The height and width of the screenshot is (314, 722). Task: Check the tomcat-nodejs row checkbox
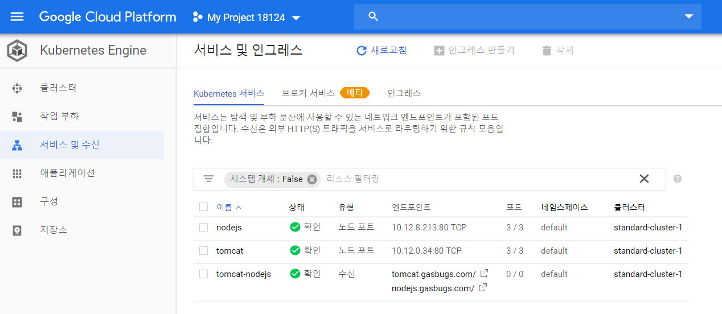pyautogui.click(x=203, y=274)
